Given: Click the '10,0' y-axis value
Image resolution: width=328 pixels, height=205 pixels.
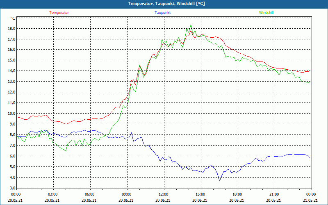Looking at the screenshot, I should pyautogui.click(x=12, y=114).
